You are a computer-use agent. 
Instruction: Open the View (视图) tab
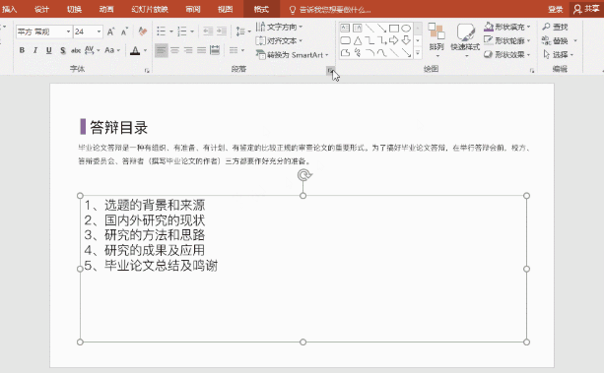pyautogui.click(x=226, y=9)
